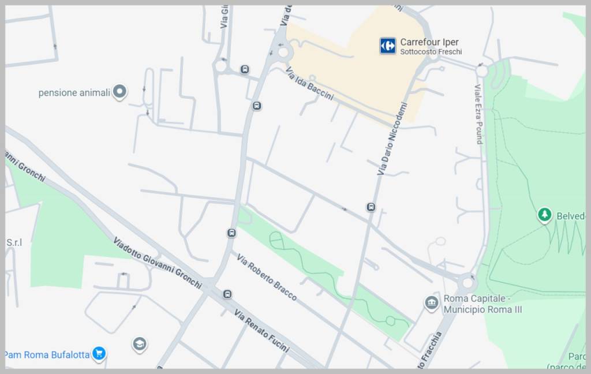This screenshot has height=374, width=591.
Task: Click the pensione animali text label
Action: click(74, 93)
